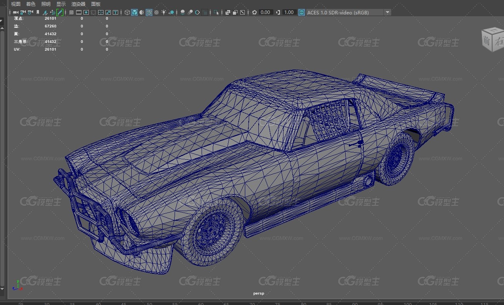Click the Shadows icon
The width and height of the screenshot is (504, 305).
click(x=171, y=12)
